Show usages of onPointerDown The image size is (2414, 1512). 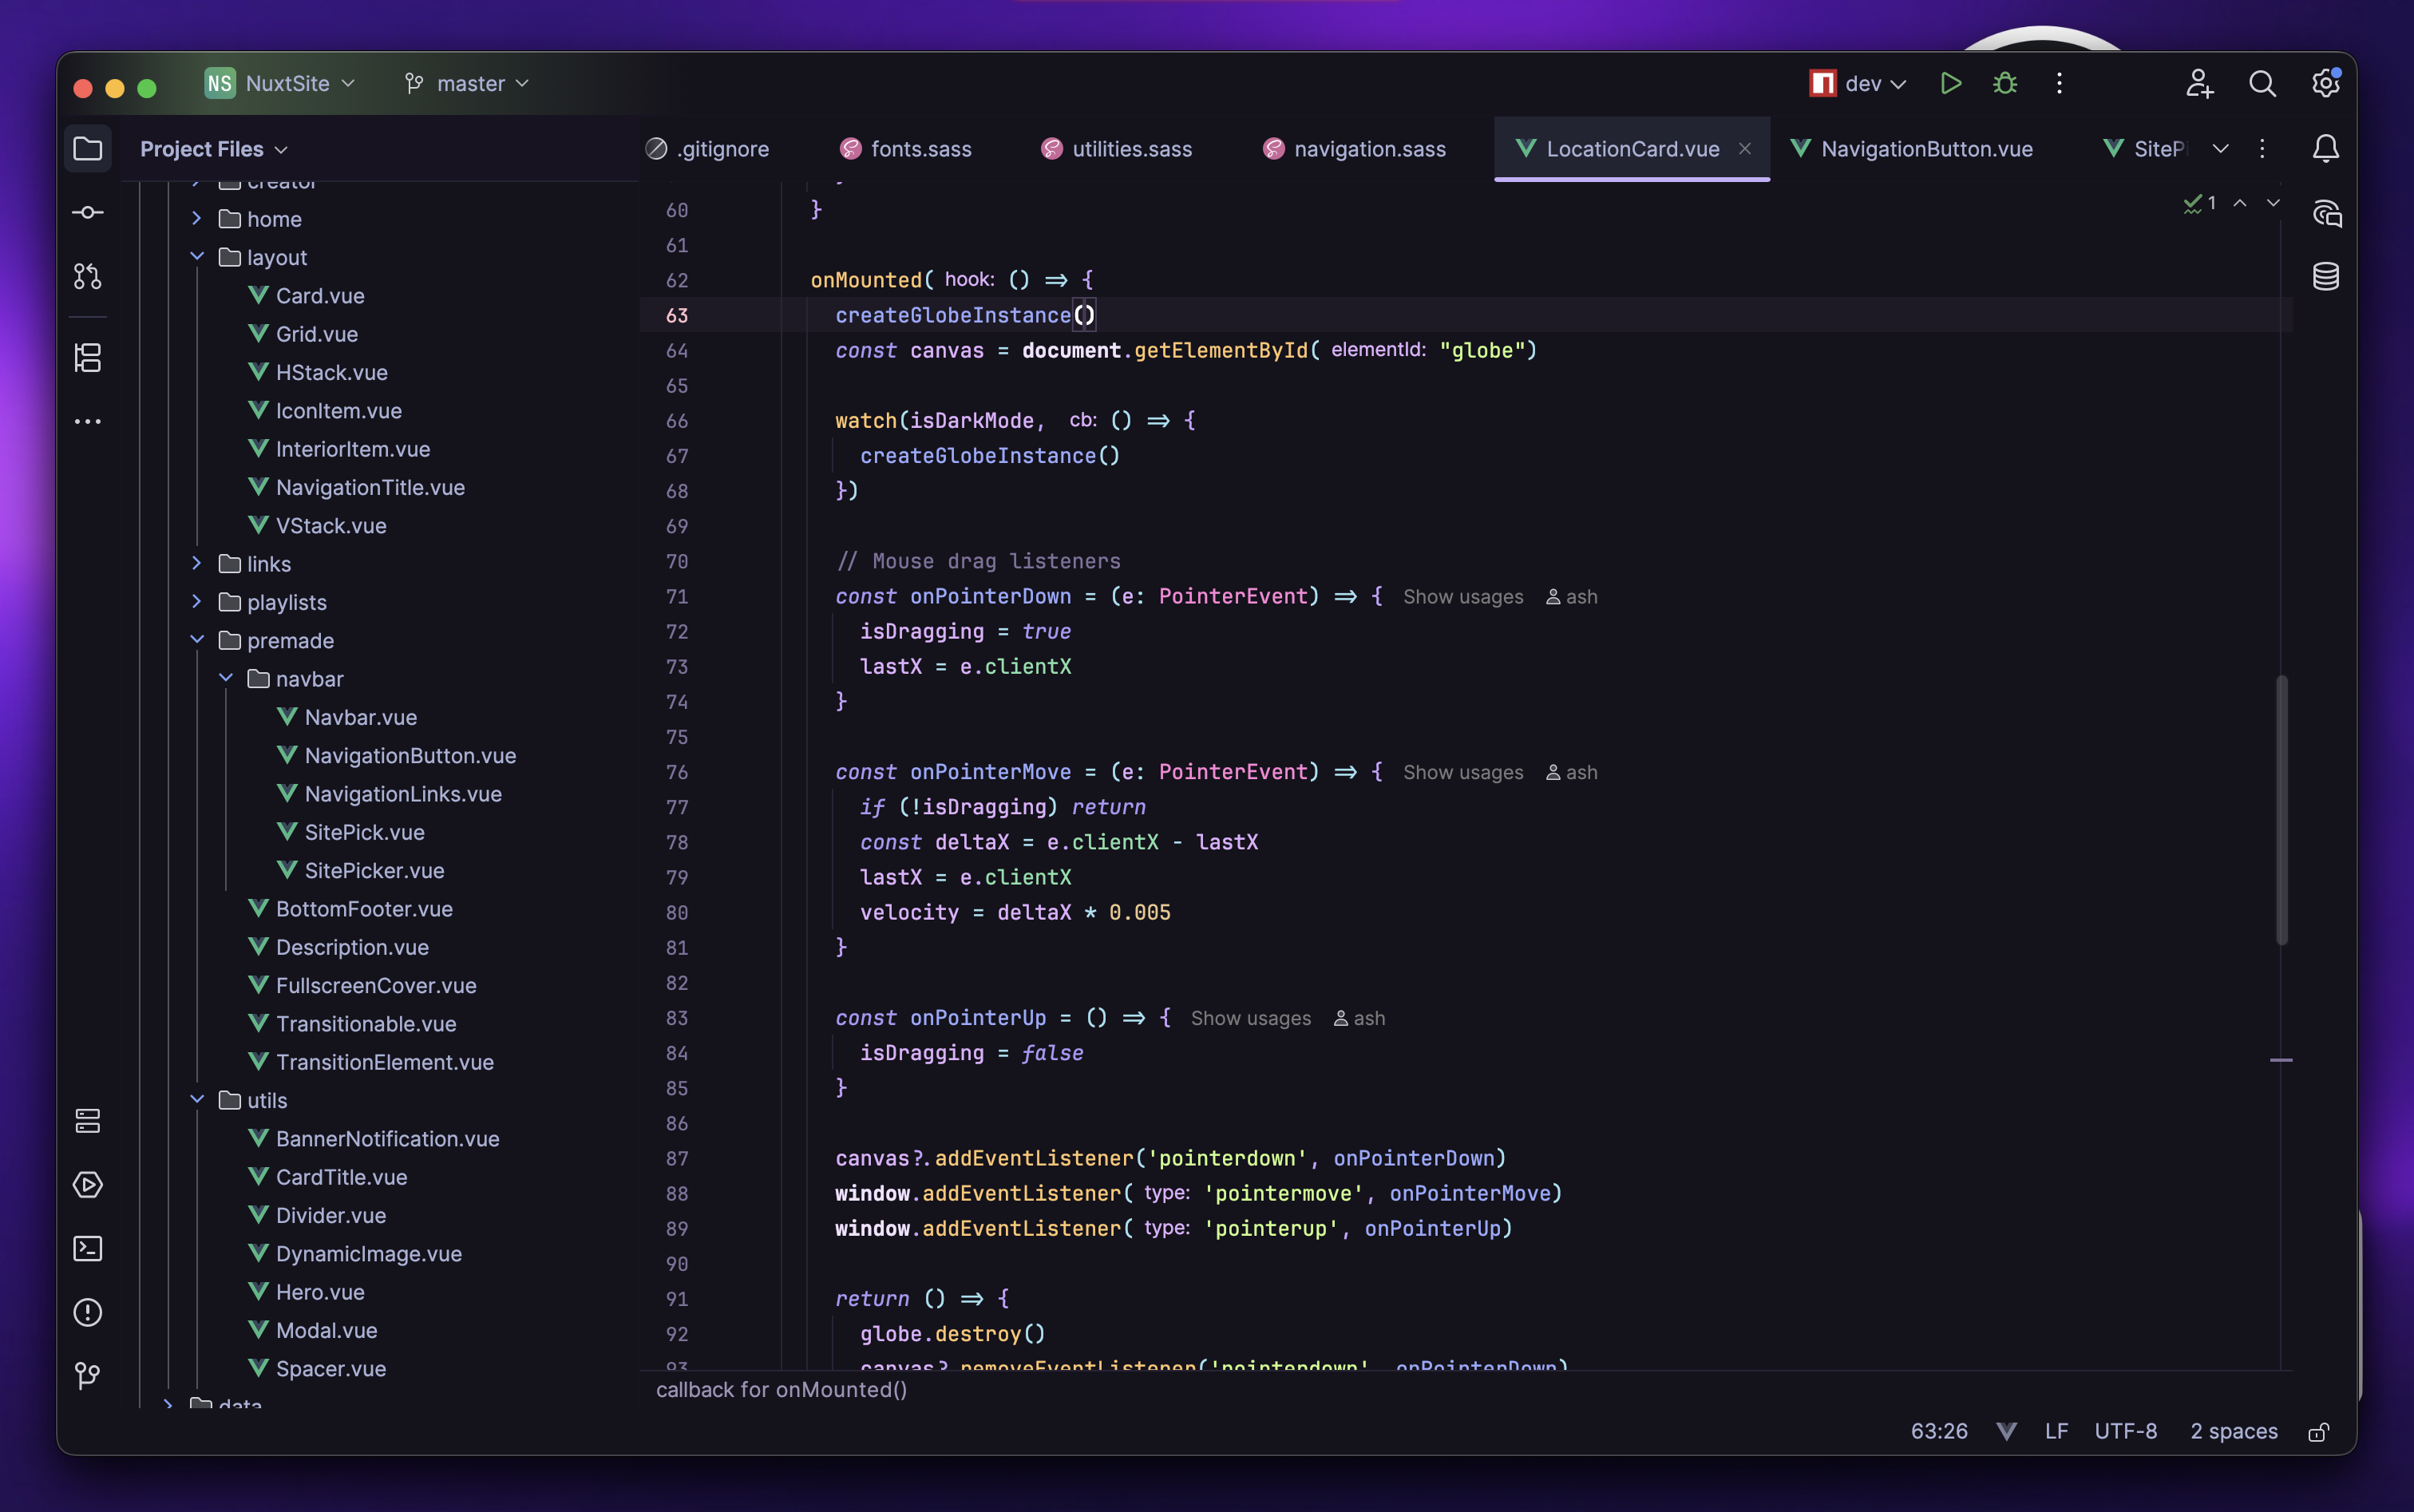(x=1463, y=597)
